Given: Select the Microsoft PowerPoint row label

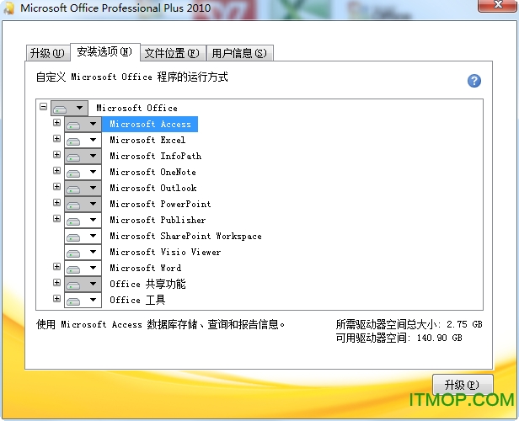Looking at the screenshot, I should (x=160, y=204).
